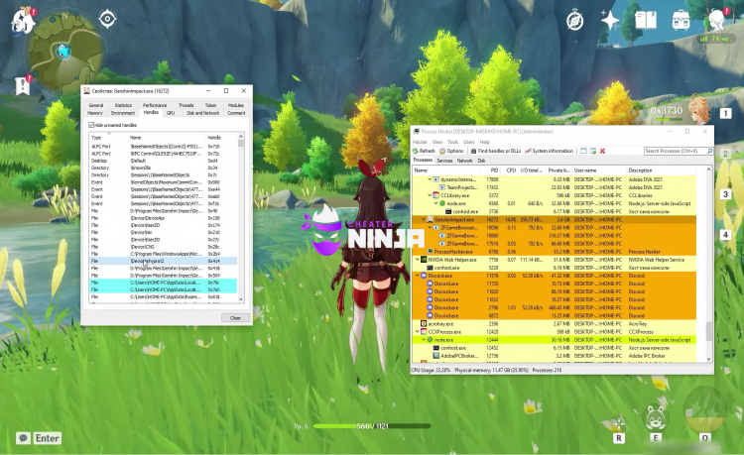
Task: Collapse the Discord.exe parent process tree
Action: 418,276
